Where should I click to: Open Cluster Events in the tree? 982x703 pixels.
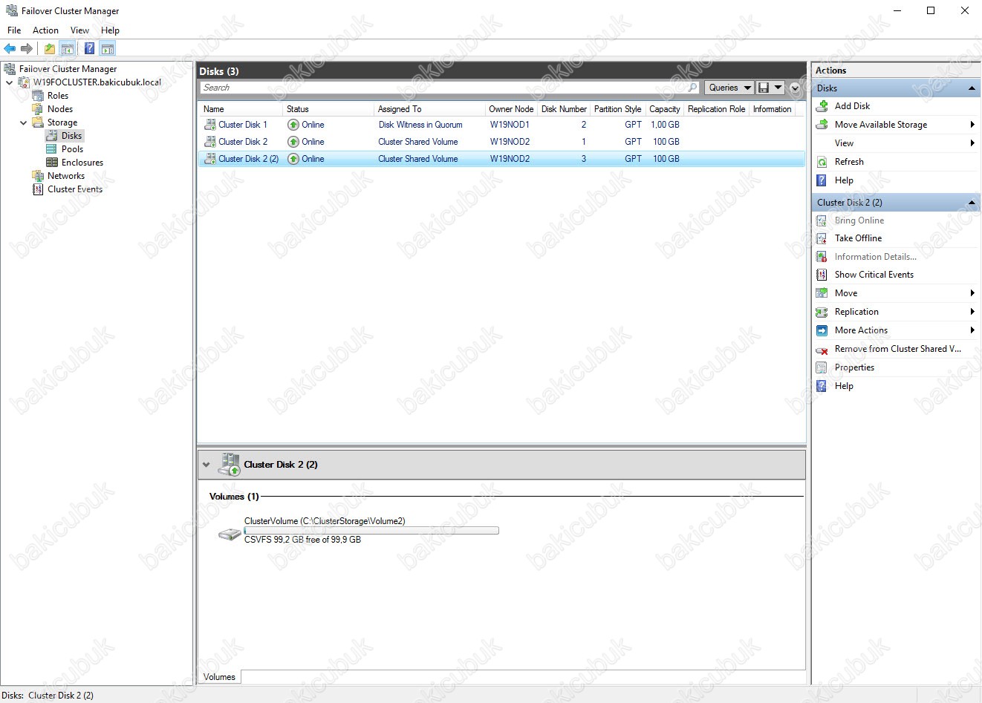click(74, 189)
